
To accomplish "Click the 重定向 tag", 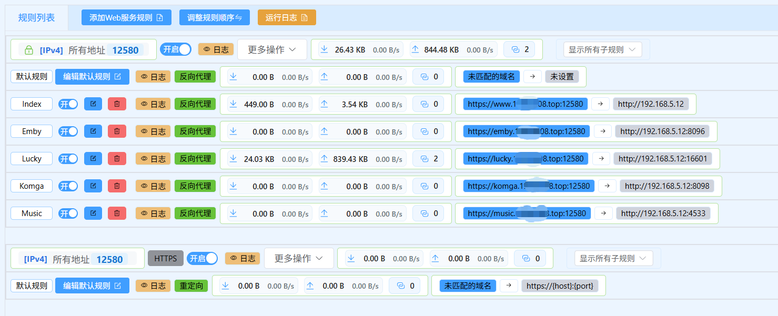I will point(191,286).
